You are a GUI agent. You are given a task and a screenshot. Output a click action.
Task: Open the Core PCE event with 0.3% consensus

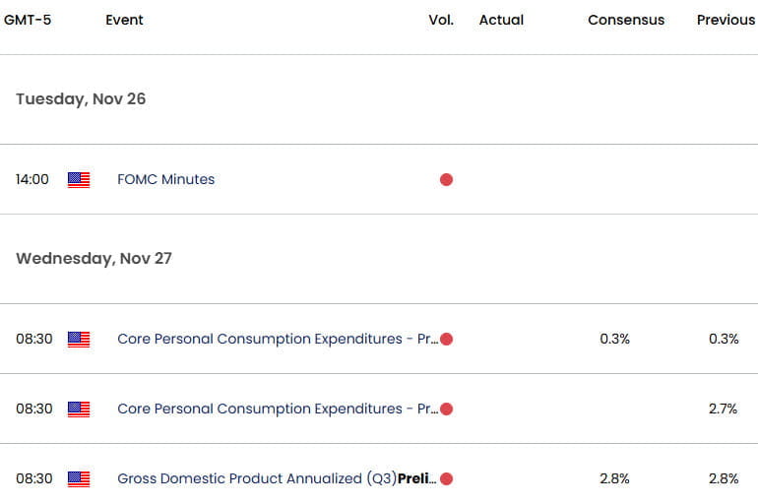coord(278,339)
